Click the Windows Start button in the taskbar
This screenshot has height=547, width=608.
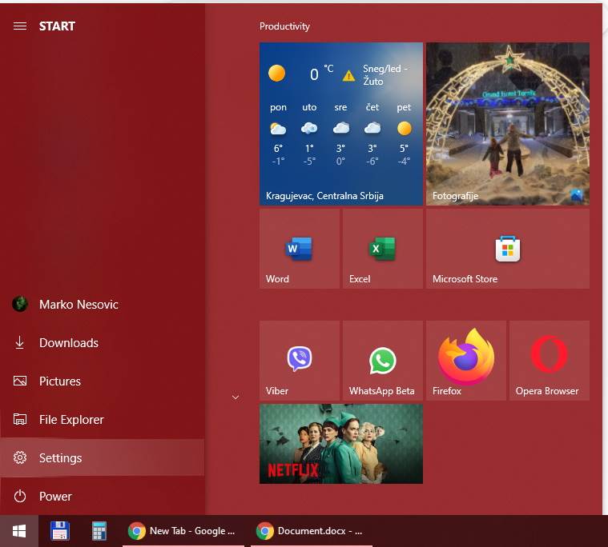point(19,531)
